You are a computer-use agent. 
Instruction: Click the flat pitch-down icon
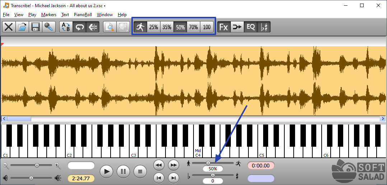189,176
